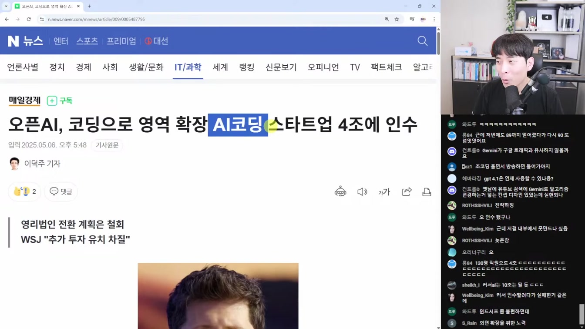
Task: Open the 대선 election section
Action: click(x=156, y=41)
